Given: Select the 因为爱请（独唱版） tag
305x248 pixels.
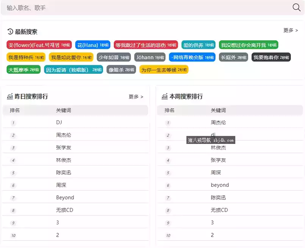Looking at the screenshot, I should (x=74, y=70).
